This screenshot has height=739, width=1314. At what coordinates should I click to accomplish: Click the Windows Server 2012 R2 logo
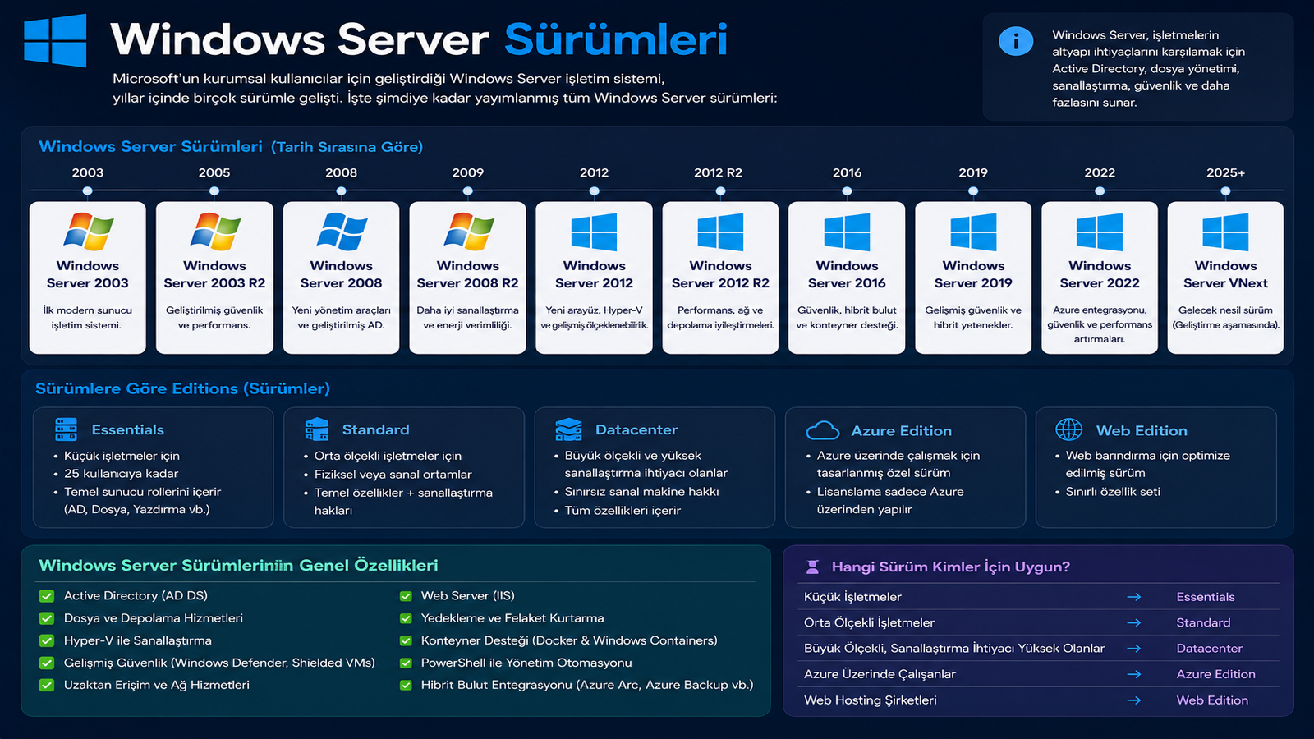[x=721, y=232]
